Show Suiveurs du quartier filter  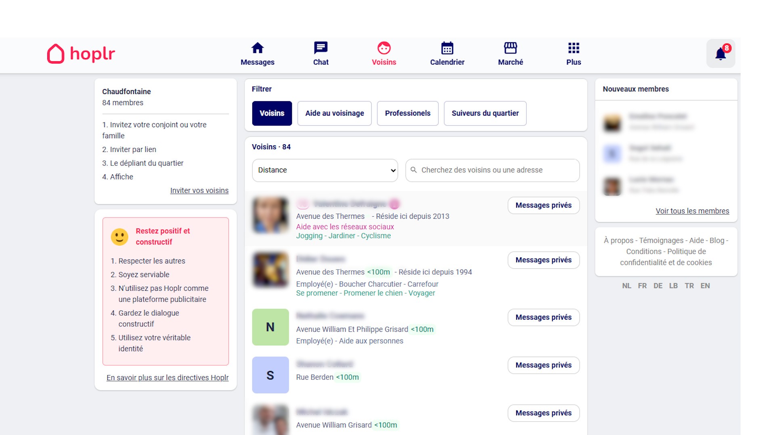485,113
